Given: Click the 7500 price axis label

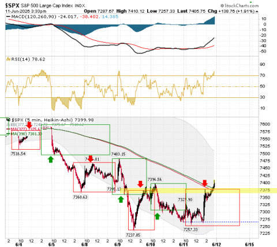Looking at the screenshot, I should tap(265, 154).
